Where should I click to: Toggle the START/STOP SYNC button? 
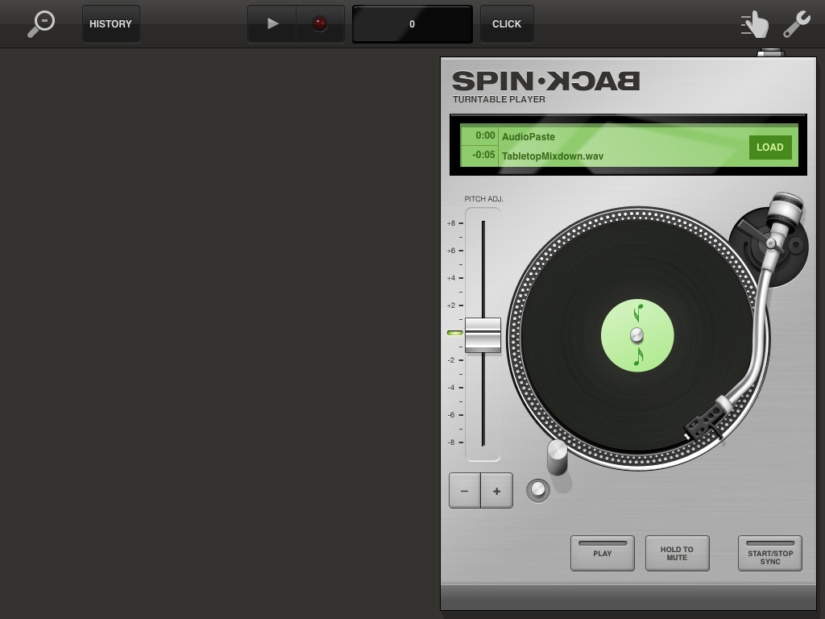pyautogui.click(x=770, y=553)
